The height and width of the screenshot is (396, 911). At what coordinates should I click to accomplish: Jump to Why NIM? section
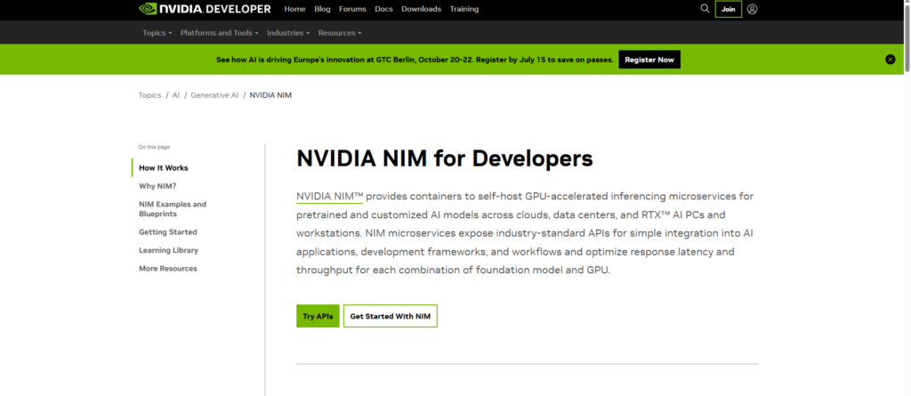coord(157,186)
